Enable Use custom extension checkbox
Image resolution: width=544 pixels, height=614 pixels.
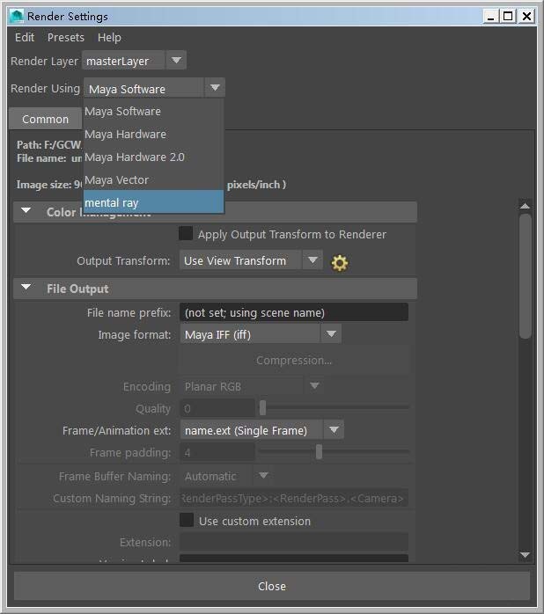point(186,521)
